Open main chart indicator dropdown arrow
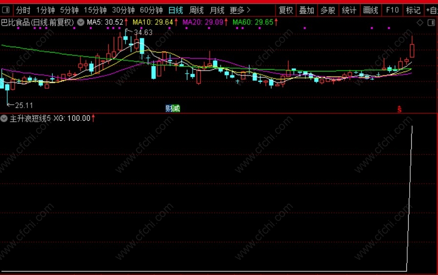The width and height of the screenshot is (438, 275). (x=81, y=22)
